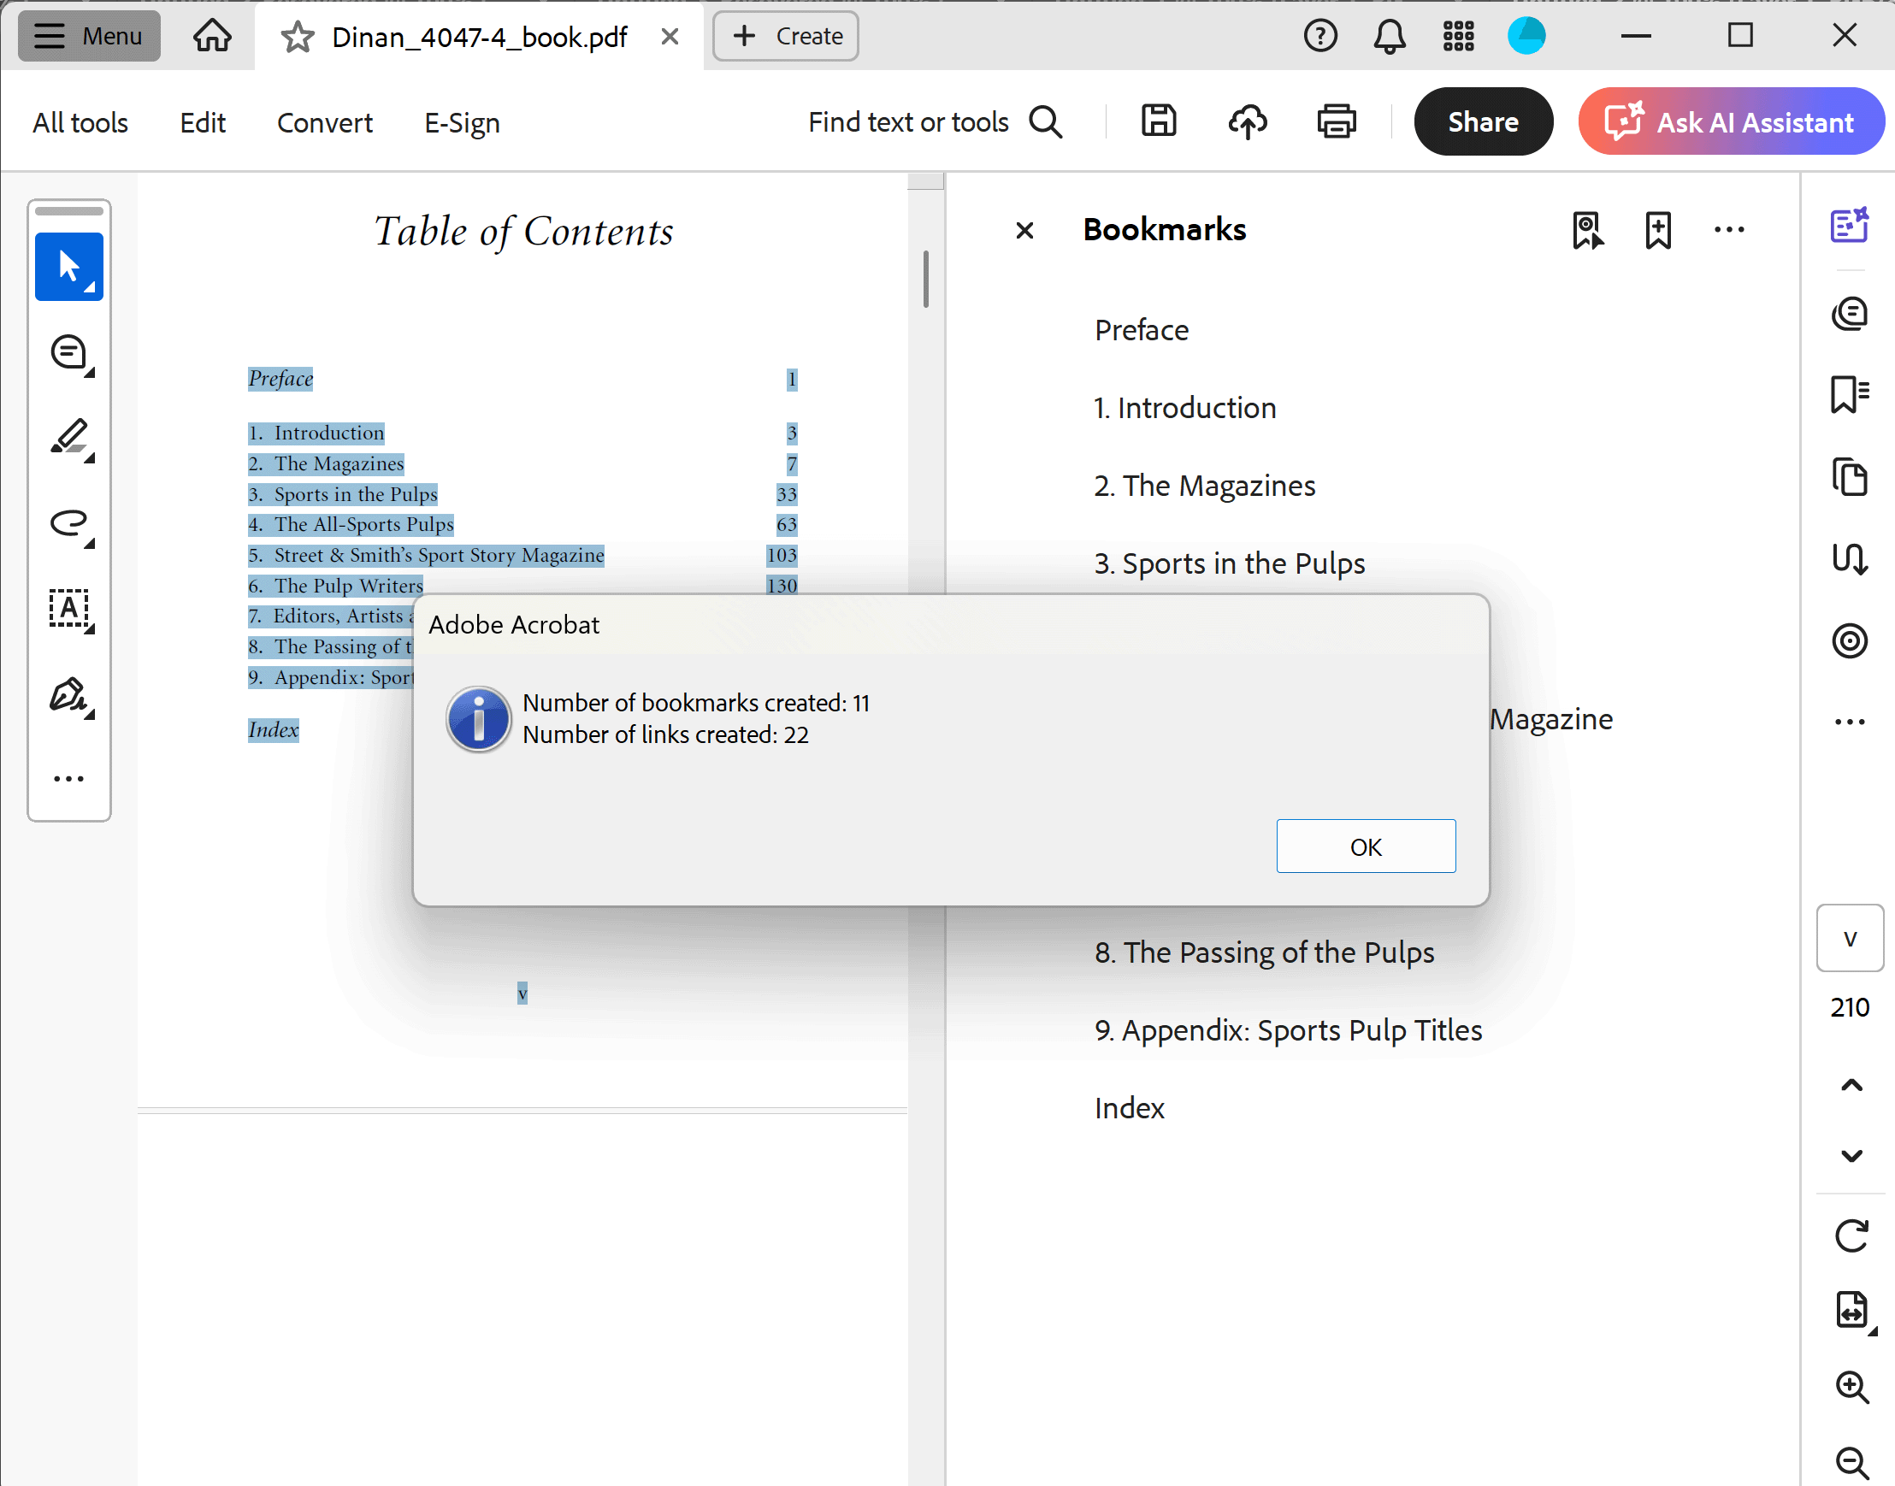Open the AI Assistant right-rail icon
Screen dimensions: 1895x1486
coord(1850,227)
